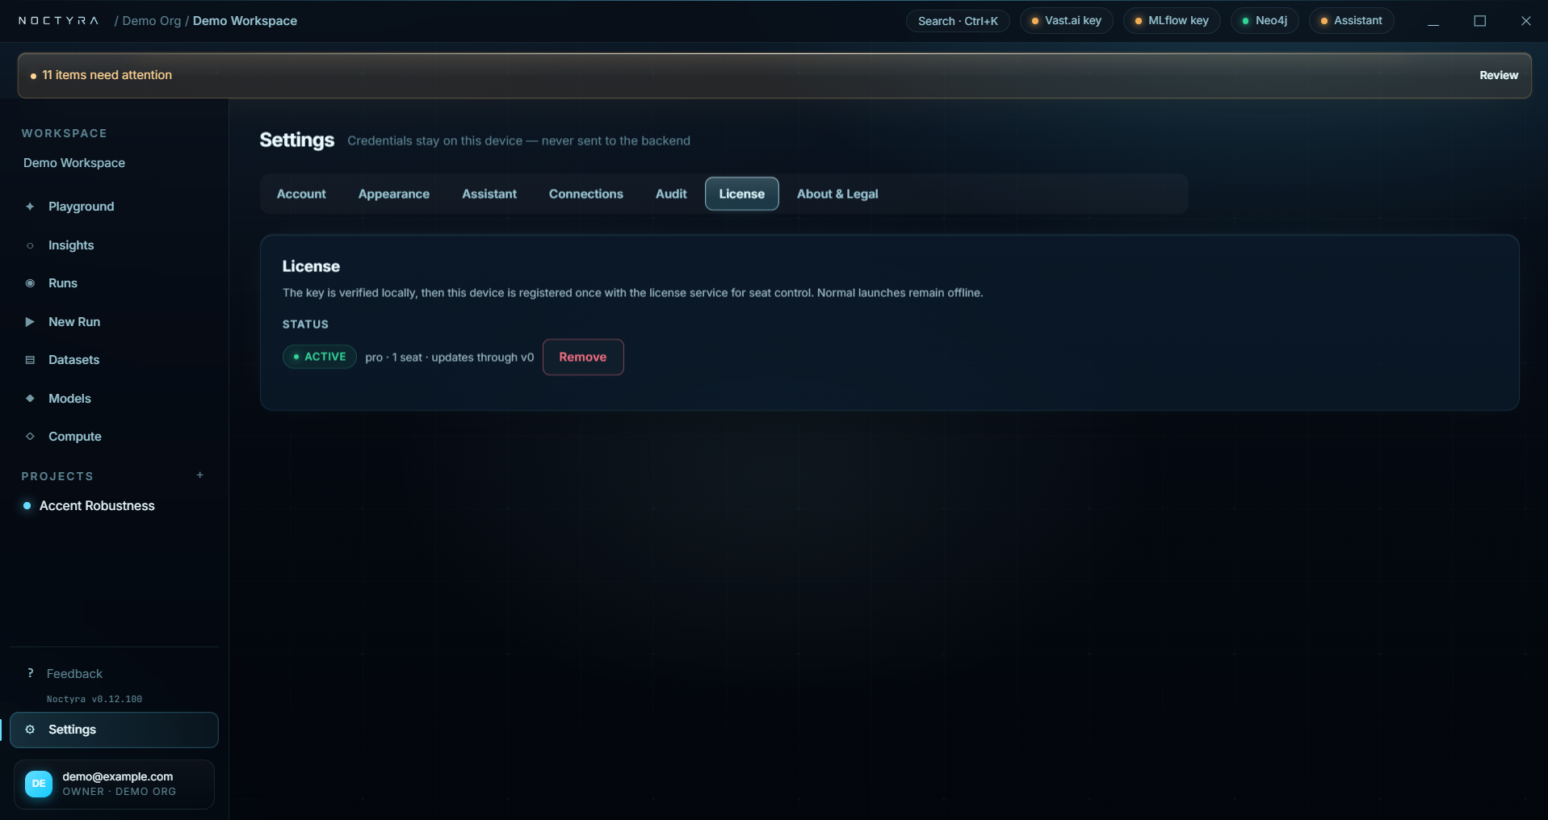
Task: Click Demo Workspace in the breadcrumb
Action: coord(245,21)
